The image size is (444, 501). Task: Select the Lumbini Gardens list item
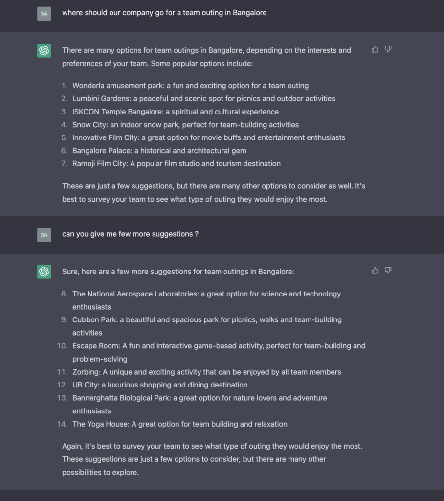click(204, 99)
